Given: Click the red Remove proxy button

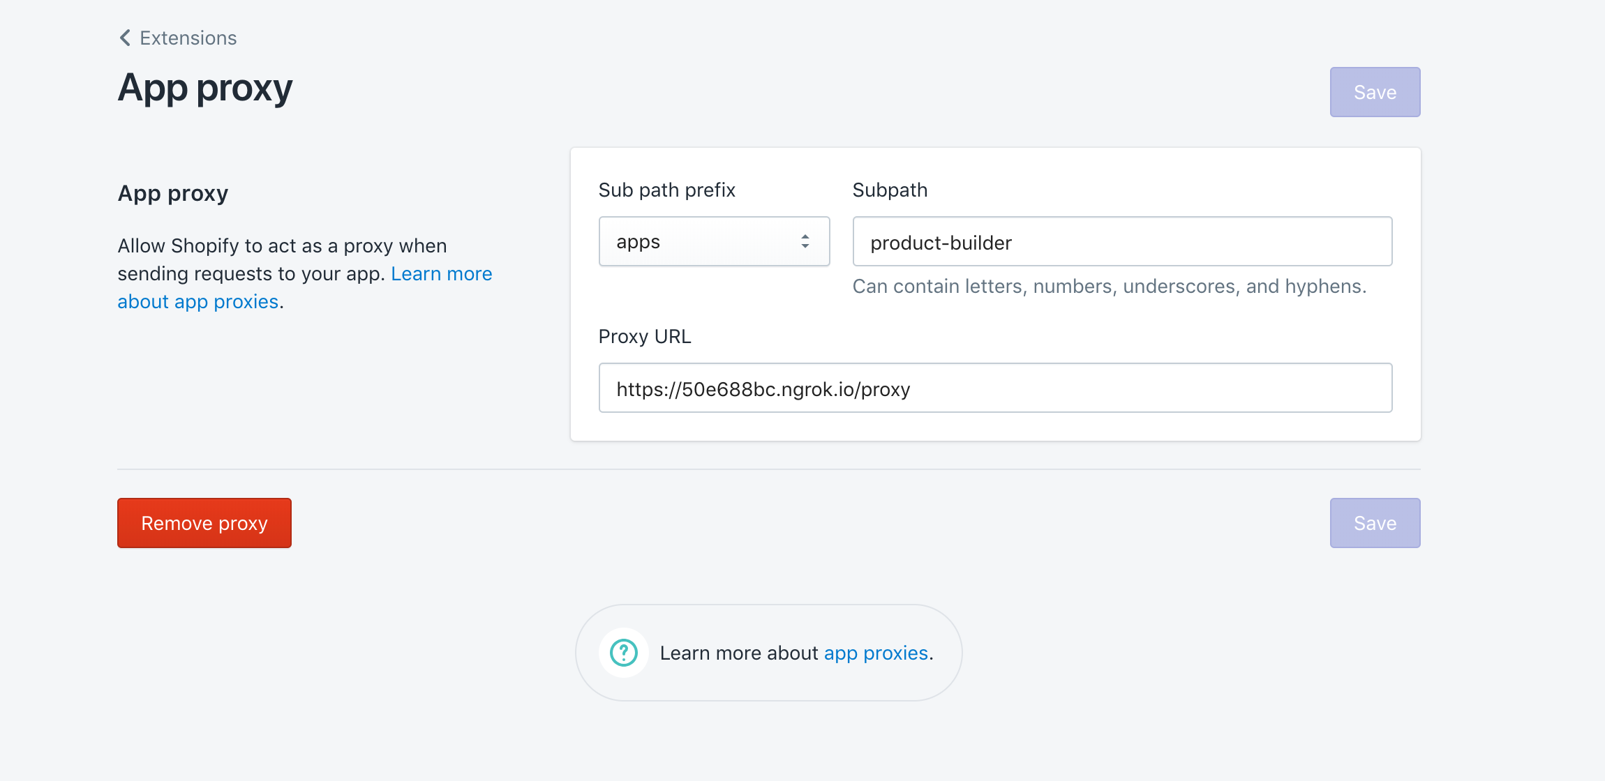Looking at the screenshot, I should pyautogui.click(x=204, y=523).
